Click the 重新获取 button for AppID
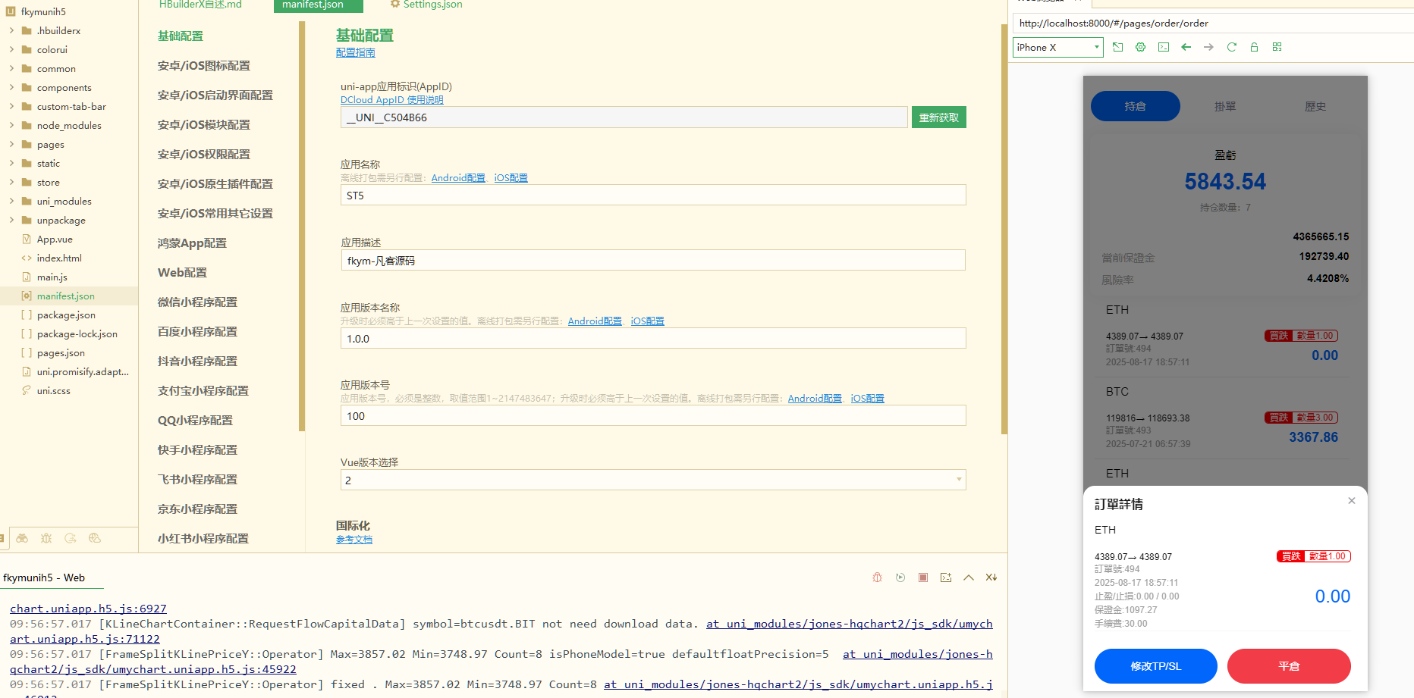The width and height of the screenshot is (1414, 698). (x=938, y=117)
